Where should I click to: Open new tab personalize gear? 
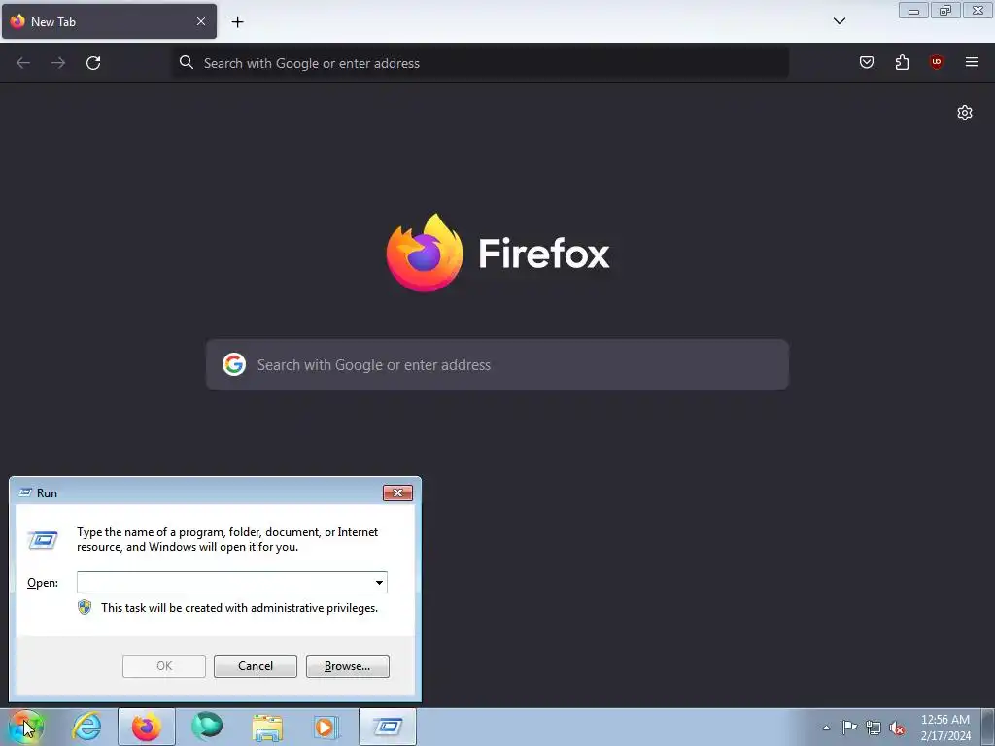(x=965, y=113)
